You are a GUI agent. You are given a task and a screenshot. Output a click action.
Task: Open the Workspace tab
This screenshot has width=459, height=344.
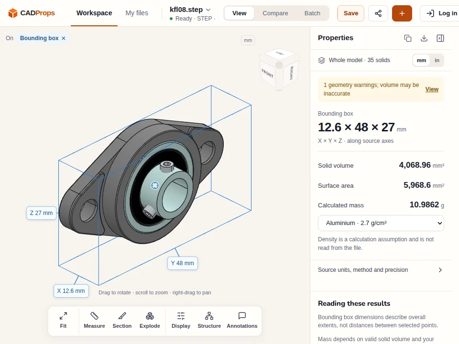pos(94,13)
